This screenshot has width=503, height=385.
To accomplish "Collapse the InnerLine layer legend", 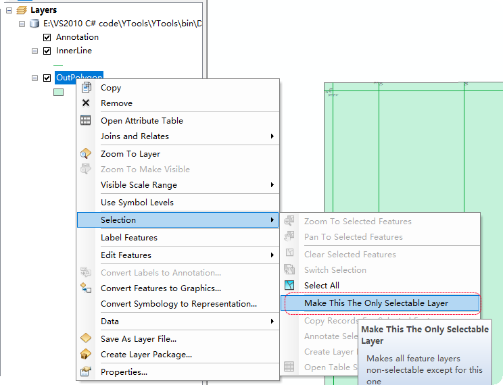I will (x=35, y=51).
